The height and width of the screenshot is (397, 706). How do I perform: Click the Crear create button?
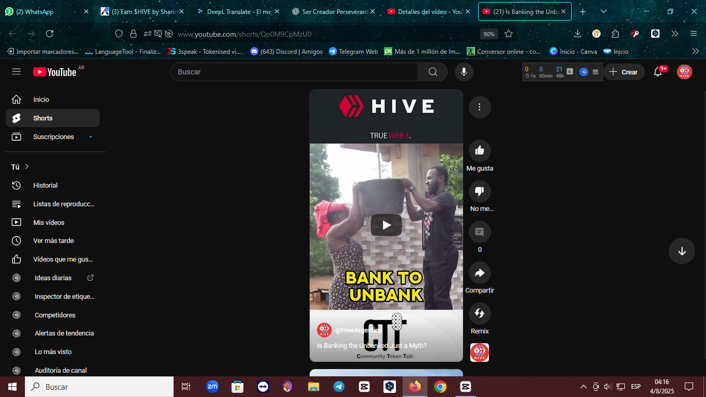624,72
